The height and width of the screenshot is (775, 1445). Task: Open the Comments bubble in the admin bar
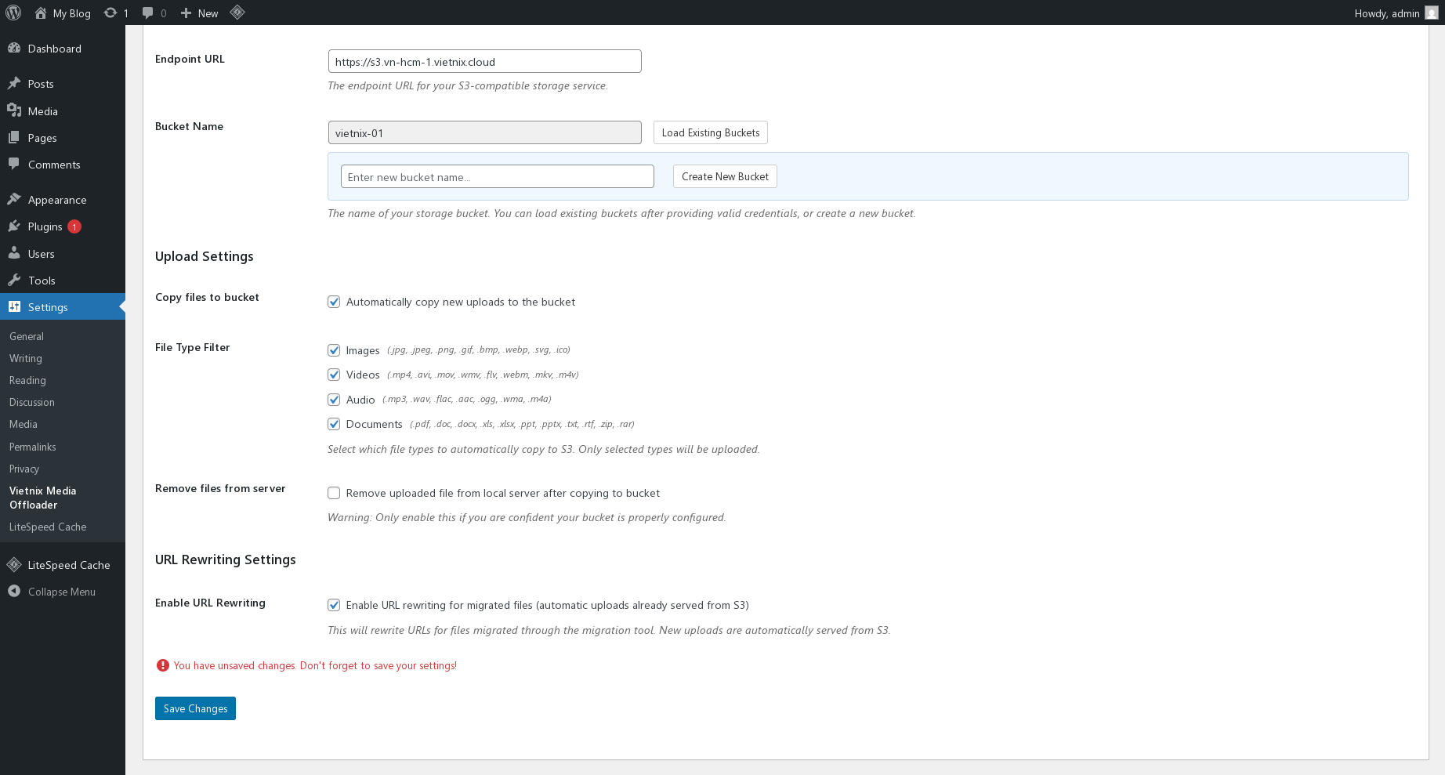148,13
